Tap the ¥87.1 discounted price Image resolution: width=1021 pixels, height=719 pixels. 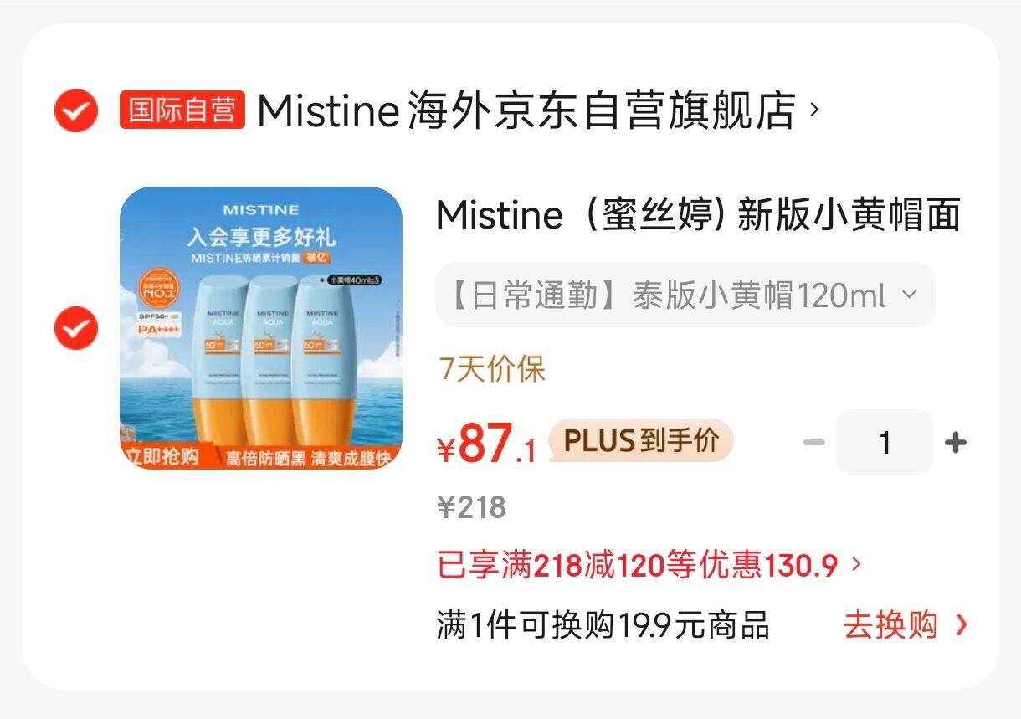[x=487, y=444]
